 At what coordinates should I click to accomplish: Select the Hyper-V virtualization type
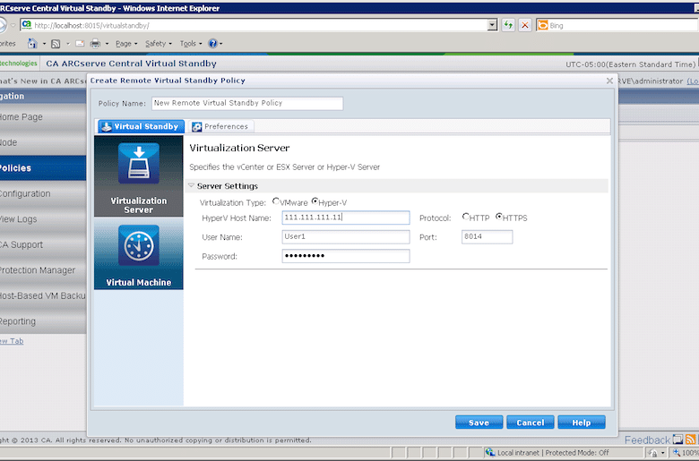315,201
